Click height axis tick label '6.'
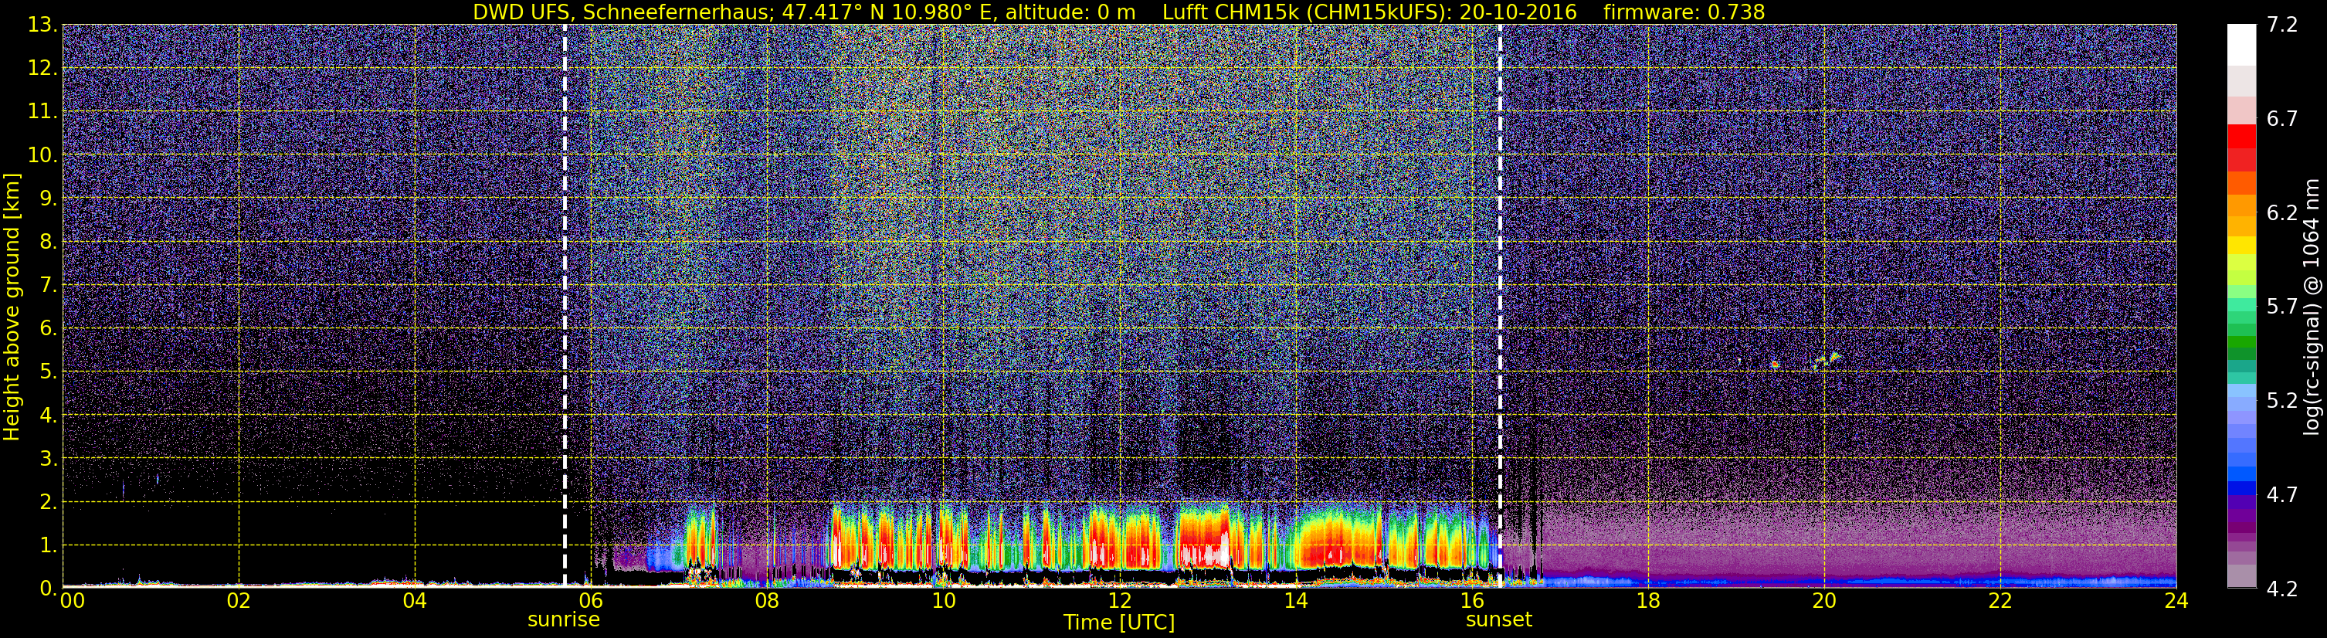This screenshot has height=638, width=2327. pos(48,329)
